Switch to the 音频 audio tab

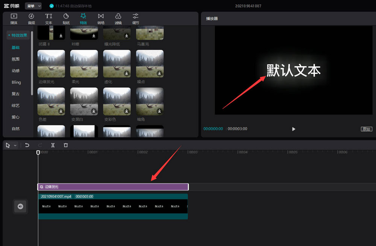pyautogui.click(x=31, y=18)
